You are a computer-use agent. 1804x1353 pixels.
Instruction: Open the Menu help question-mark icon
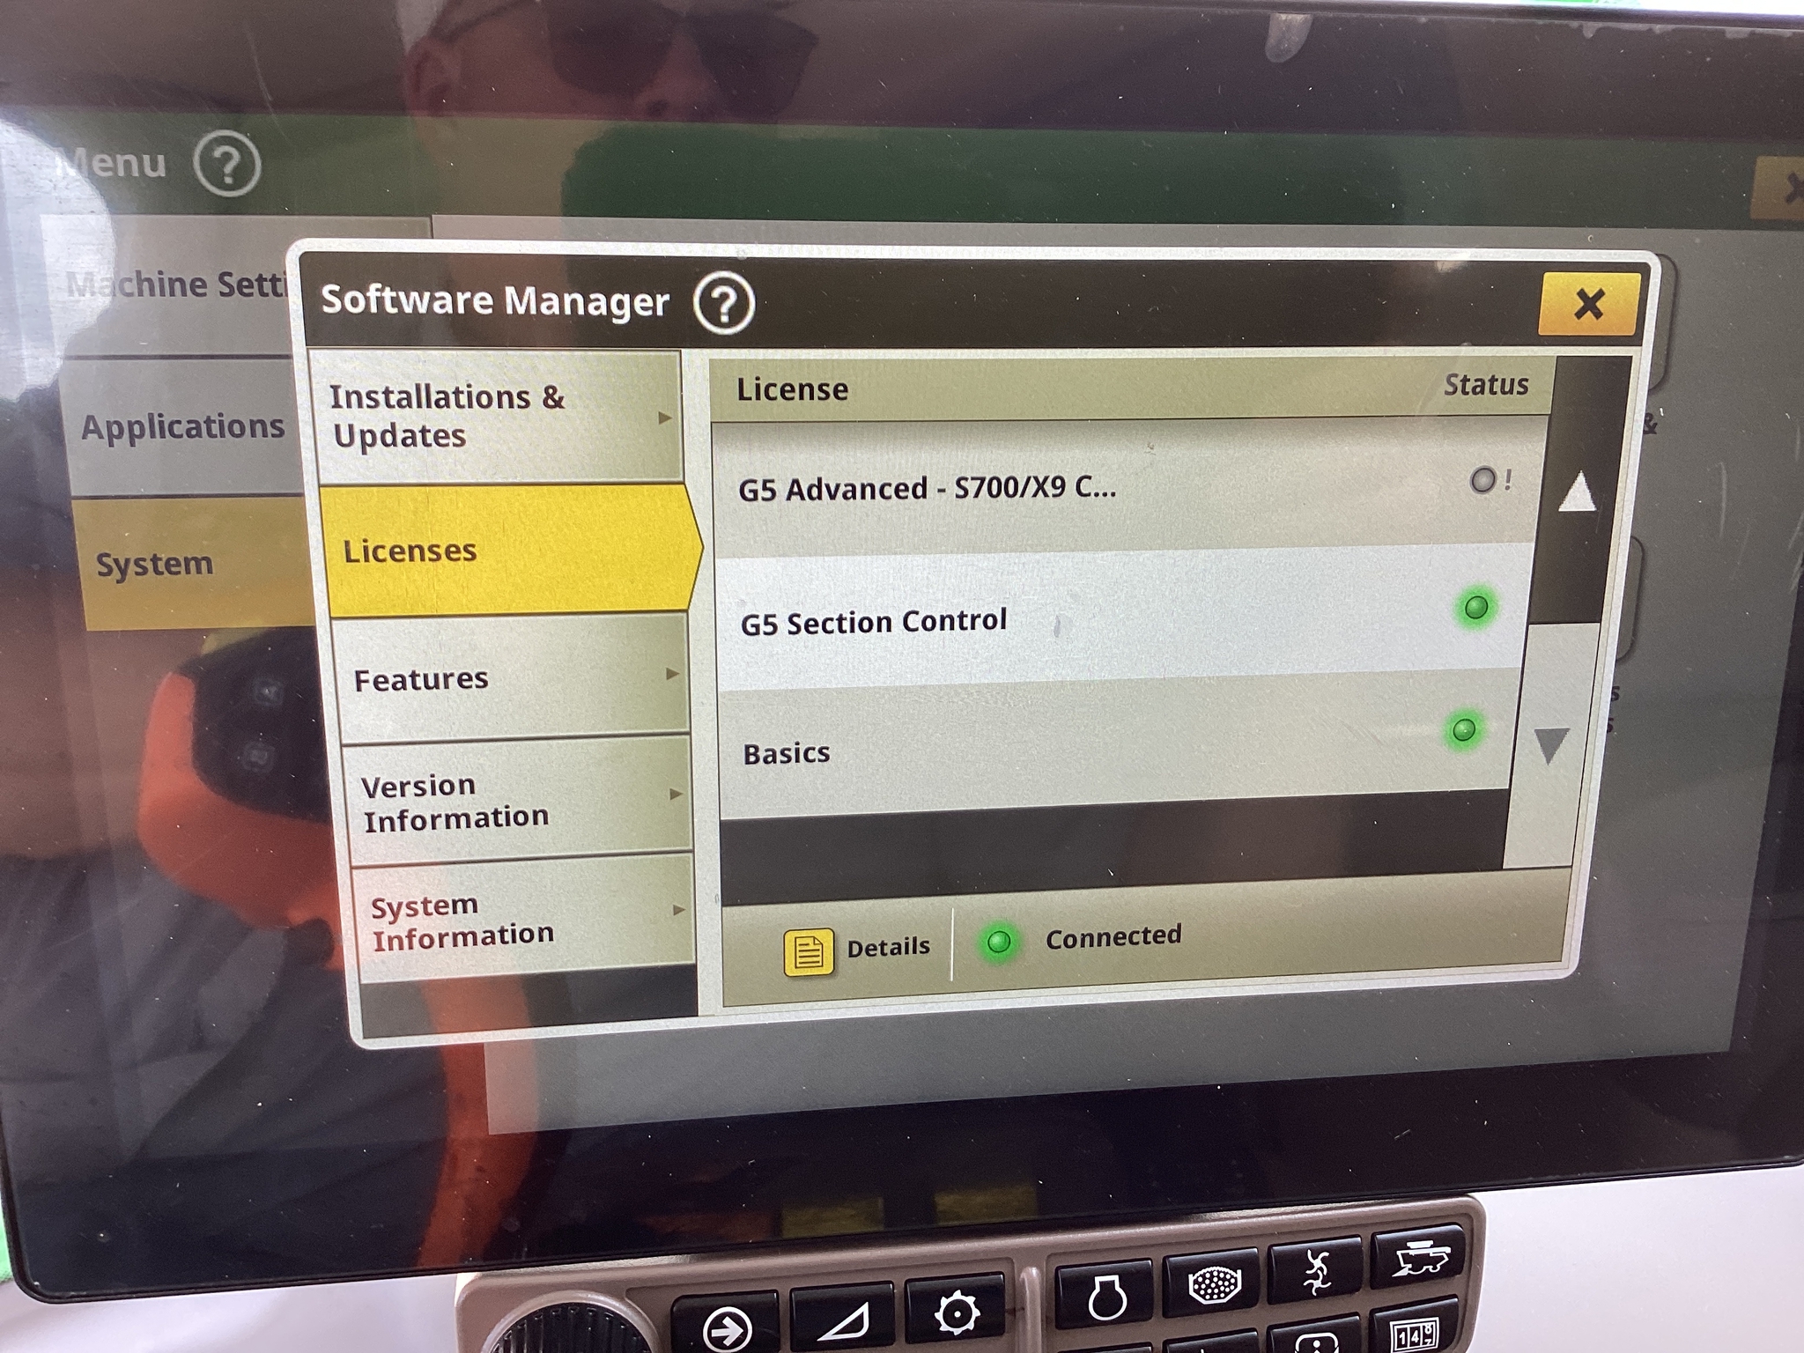[x=227, y=164]
